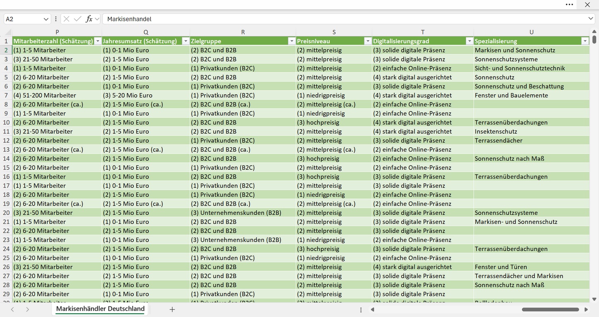Screen dimensions: 599x317
Task: Click the formula bar containing Markisenhandel
Action: [345, 19]
